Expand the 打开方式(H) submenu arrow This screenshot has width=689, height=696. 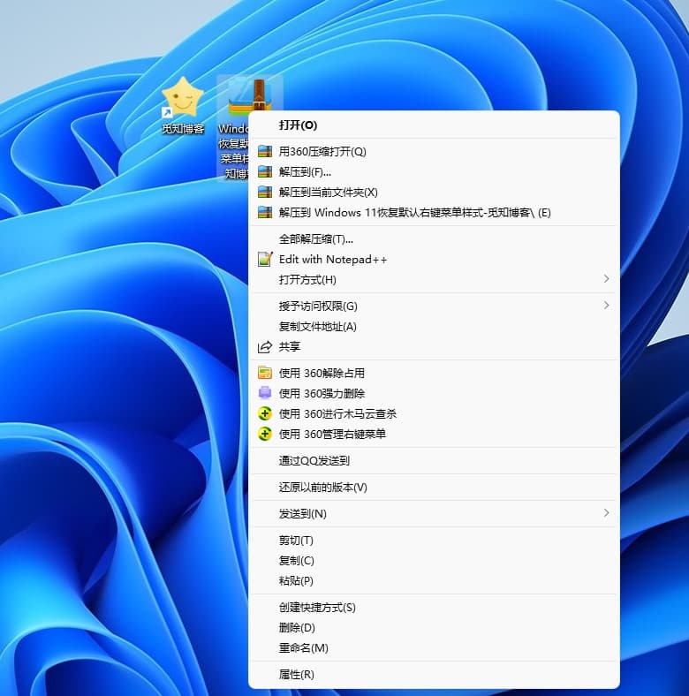coord(606,279)
